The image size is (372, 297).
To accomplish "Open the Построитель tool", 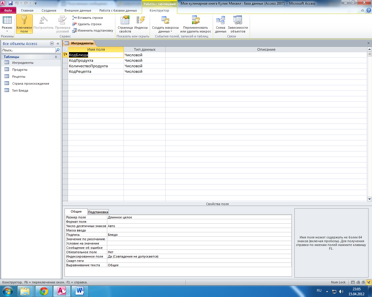I will click(x=44, y=23).
